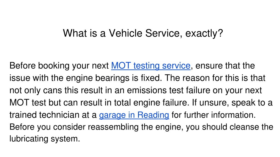Click on the phrase 'lubricating system.'
Screen dimensions: 280x157
(45, 139)
